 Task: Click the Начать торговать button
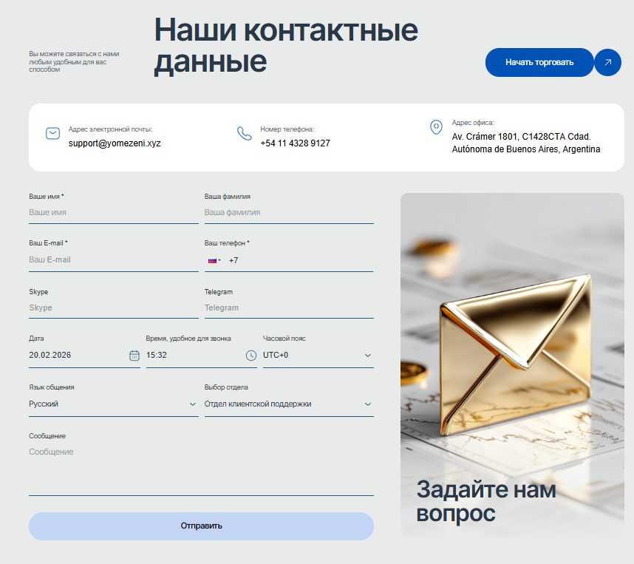tap(539, 62)
